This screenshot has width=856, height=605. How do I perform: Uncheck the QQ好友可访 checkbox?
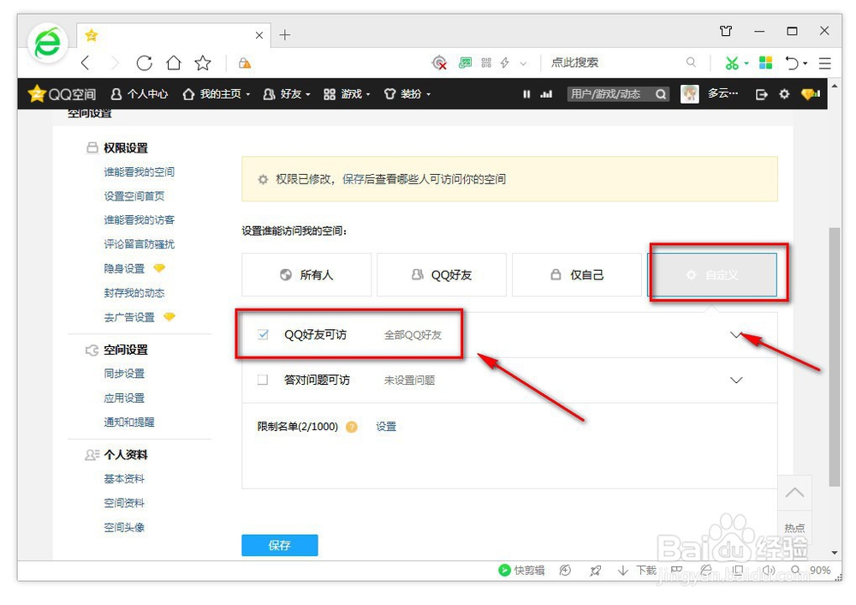point(263,334)
